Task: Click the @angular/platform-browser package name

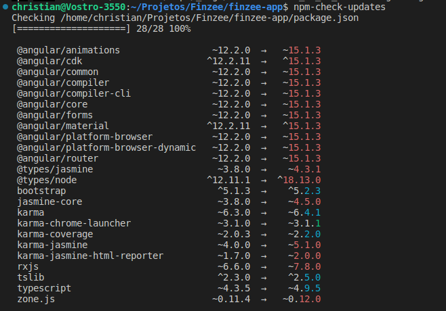Action: tap(85, 137)
